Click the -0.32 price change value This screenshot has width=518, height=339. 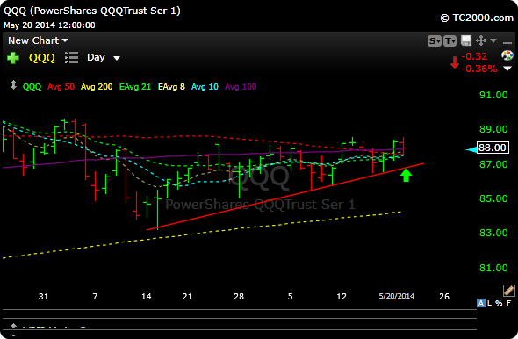pyautogui.click(x=474, y=56)
